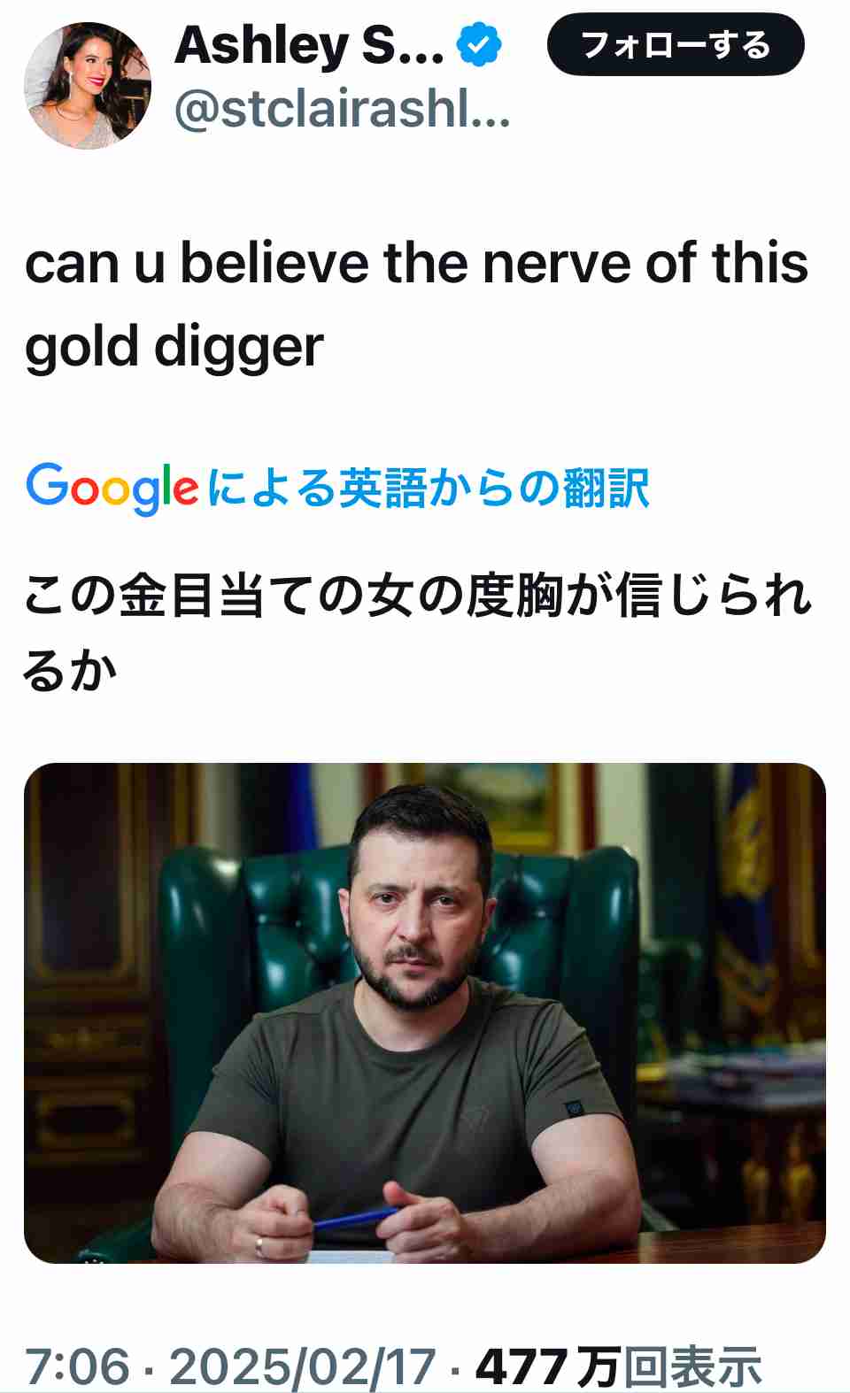The image size is (850, 1393).
Task: Open the profile avatar of Ashley S.
Action: click(x=88, y=86)
